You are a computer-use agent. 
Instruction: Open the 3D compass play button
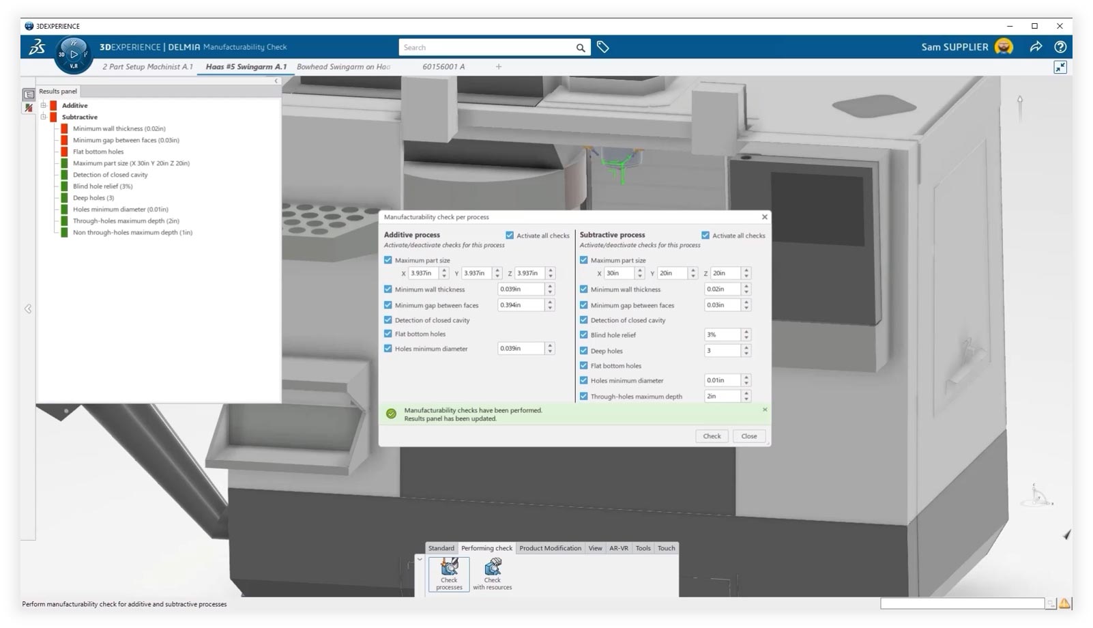[74, 54]
